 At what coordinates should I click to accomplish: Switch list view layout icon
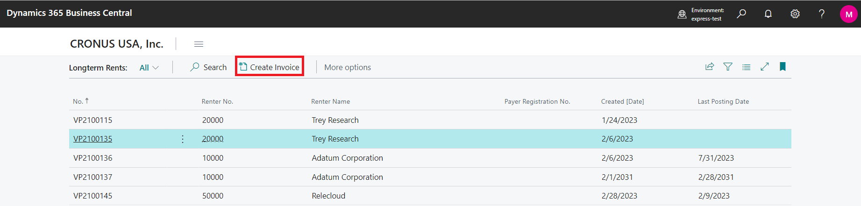click(x=747, y=67)
